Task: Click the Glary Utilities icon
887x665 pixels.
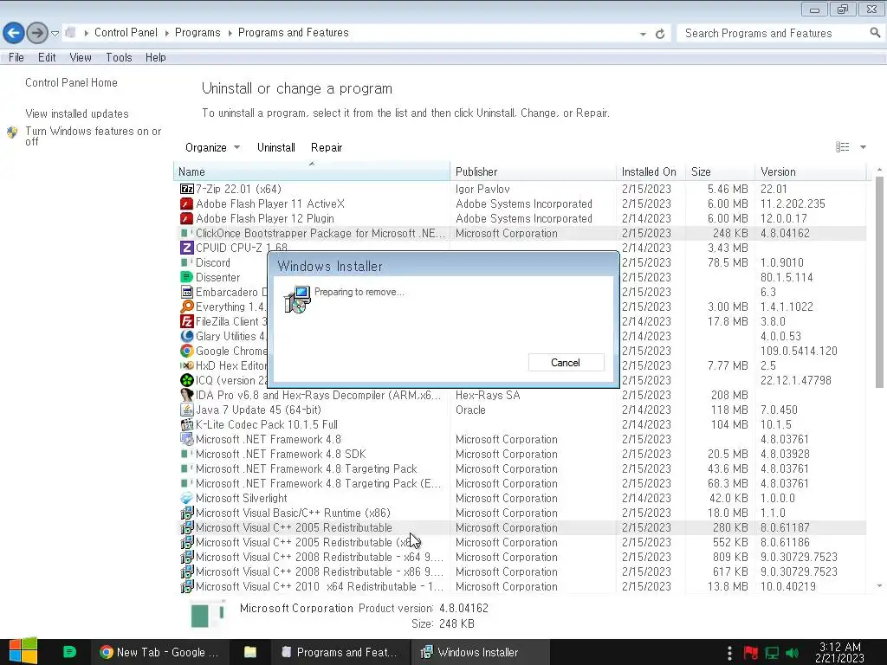Action: click(187, 336)
